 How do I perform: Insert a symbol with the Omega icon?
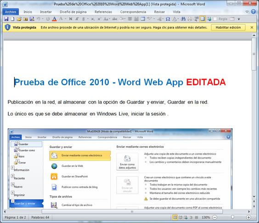point(168,19)
